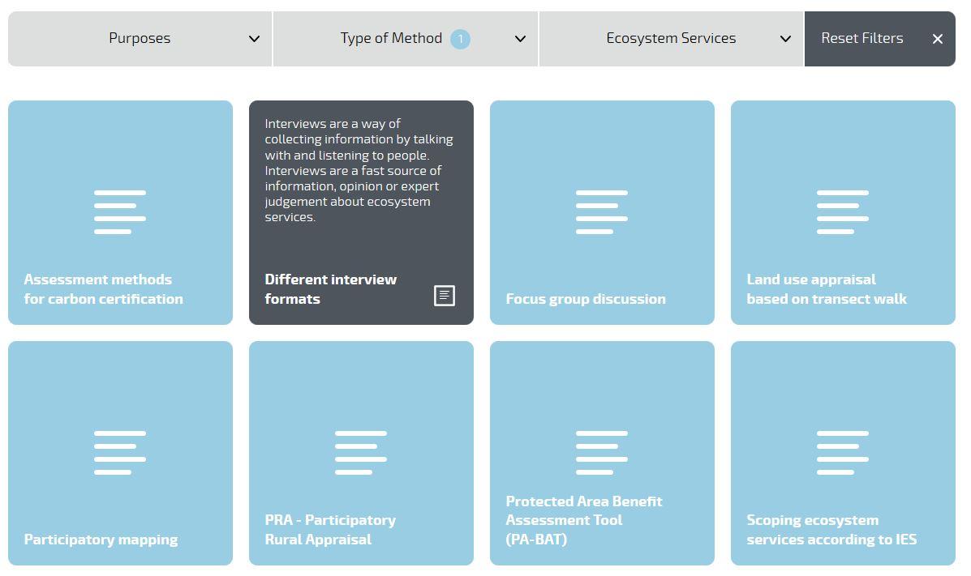Expand the Purposes filter dropdown
Viewport: 971px width, 576px height.
(x=140, y=38)
